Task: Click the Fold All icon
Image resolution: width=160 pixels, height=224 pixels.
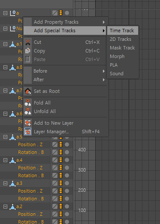Action: [x=28, y=103]
